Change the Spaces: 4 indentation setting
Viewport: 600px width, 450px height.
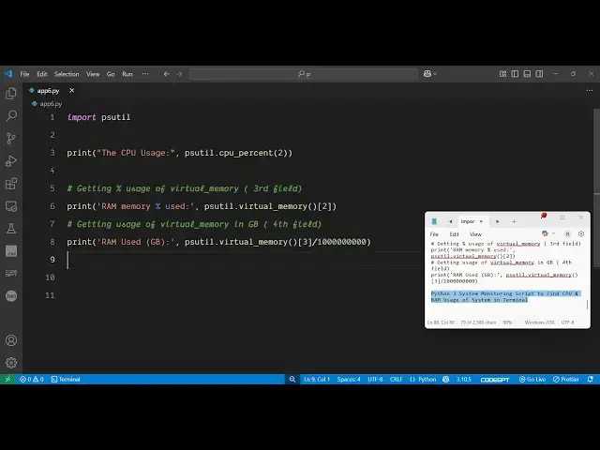tap(349, 379)
